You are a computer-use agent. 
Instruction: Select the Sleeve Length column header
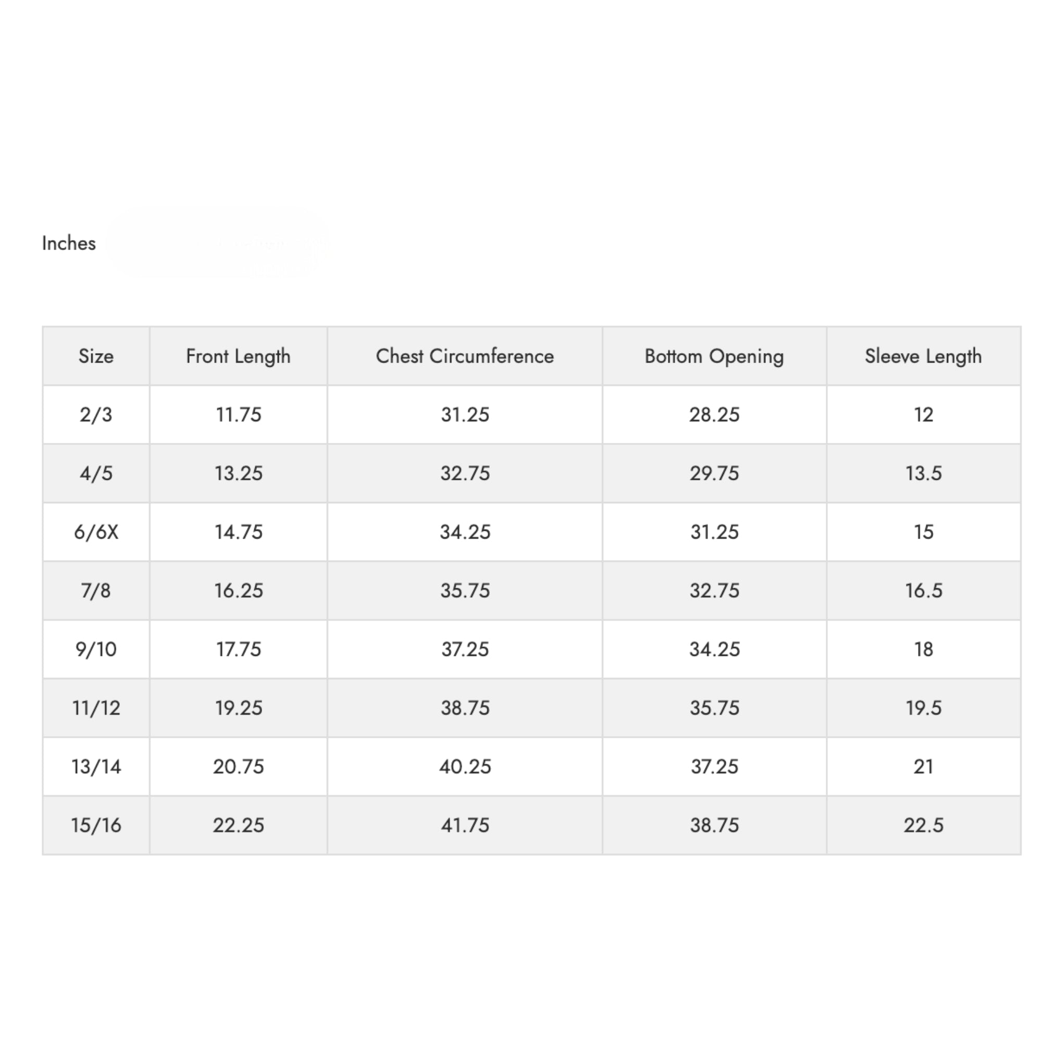point(923,356)
